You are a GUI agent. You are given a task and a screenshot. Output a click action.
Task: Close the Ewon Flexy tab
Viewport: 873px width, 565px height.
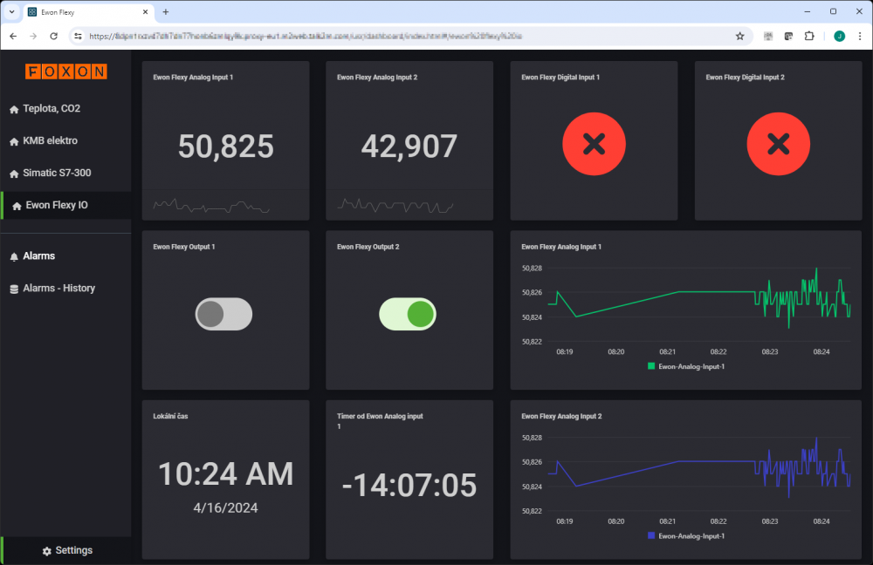pyautogui.click(x=145, y=11)
